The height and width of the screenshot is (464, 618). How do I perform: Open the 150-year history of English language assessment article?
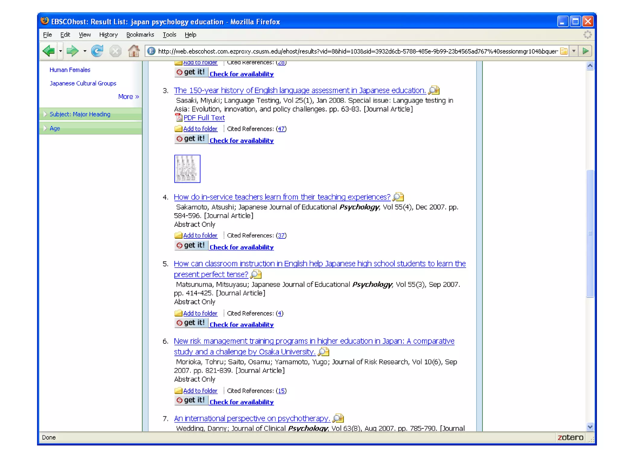[x=300, y=90]
